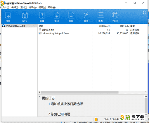Click the toolbar layout grid icon
This screenshot has width=149, height=123.
click(x=144, y=13)
